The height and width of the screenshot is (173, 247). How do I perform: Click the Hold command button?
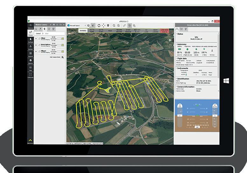tap(110, 31)
